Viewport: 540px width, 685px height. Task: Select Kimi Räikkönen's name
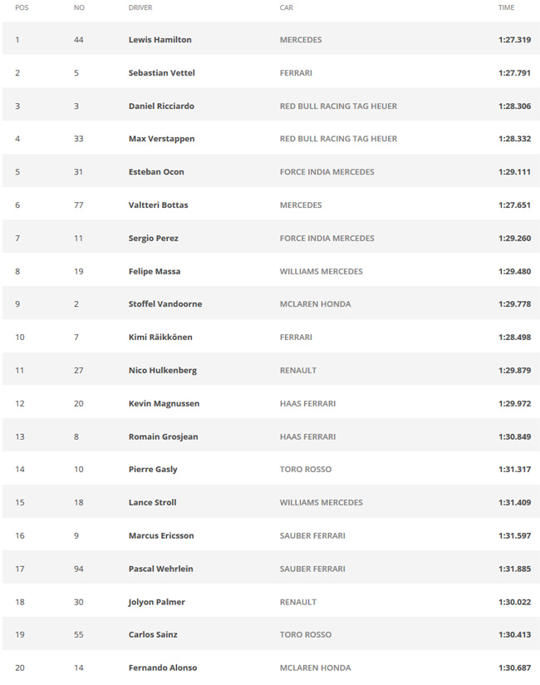coord(160,338)
